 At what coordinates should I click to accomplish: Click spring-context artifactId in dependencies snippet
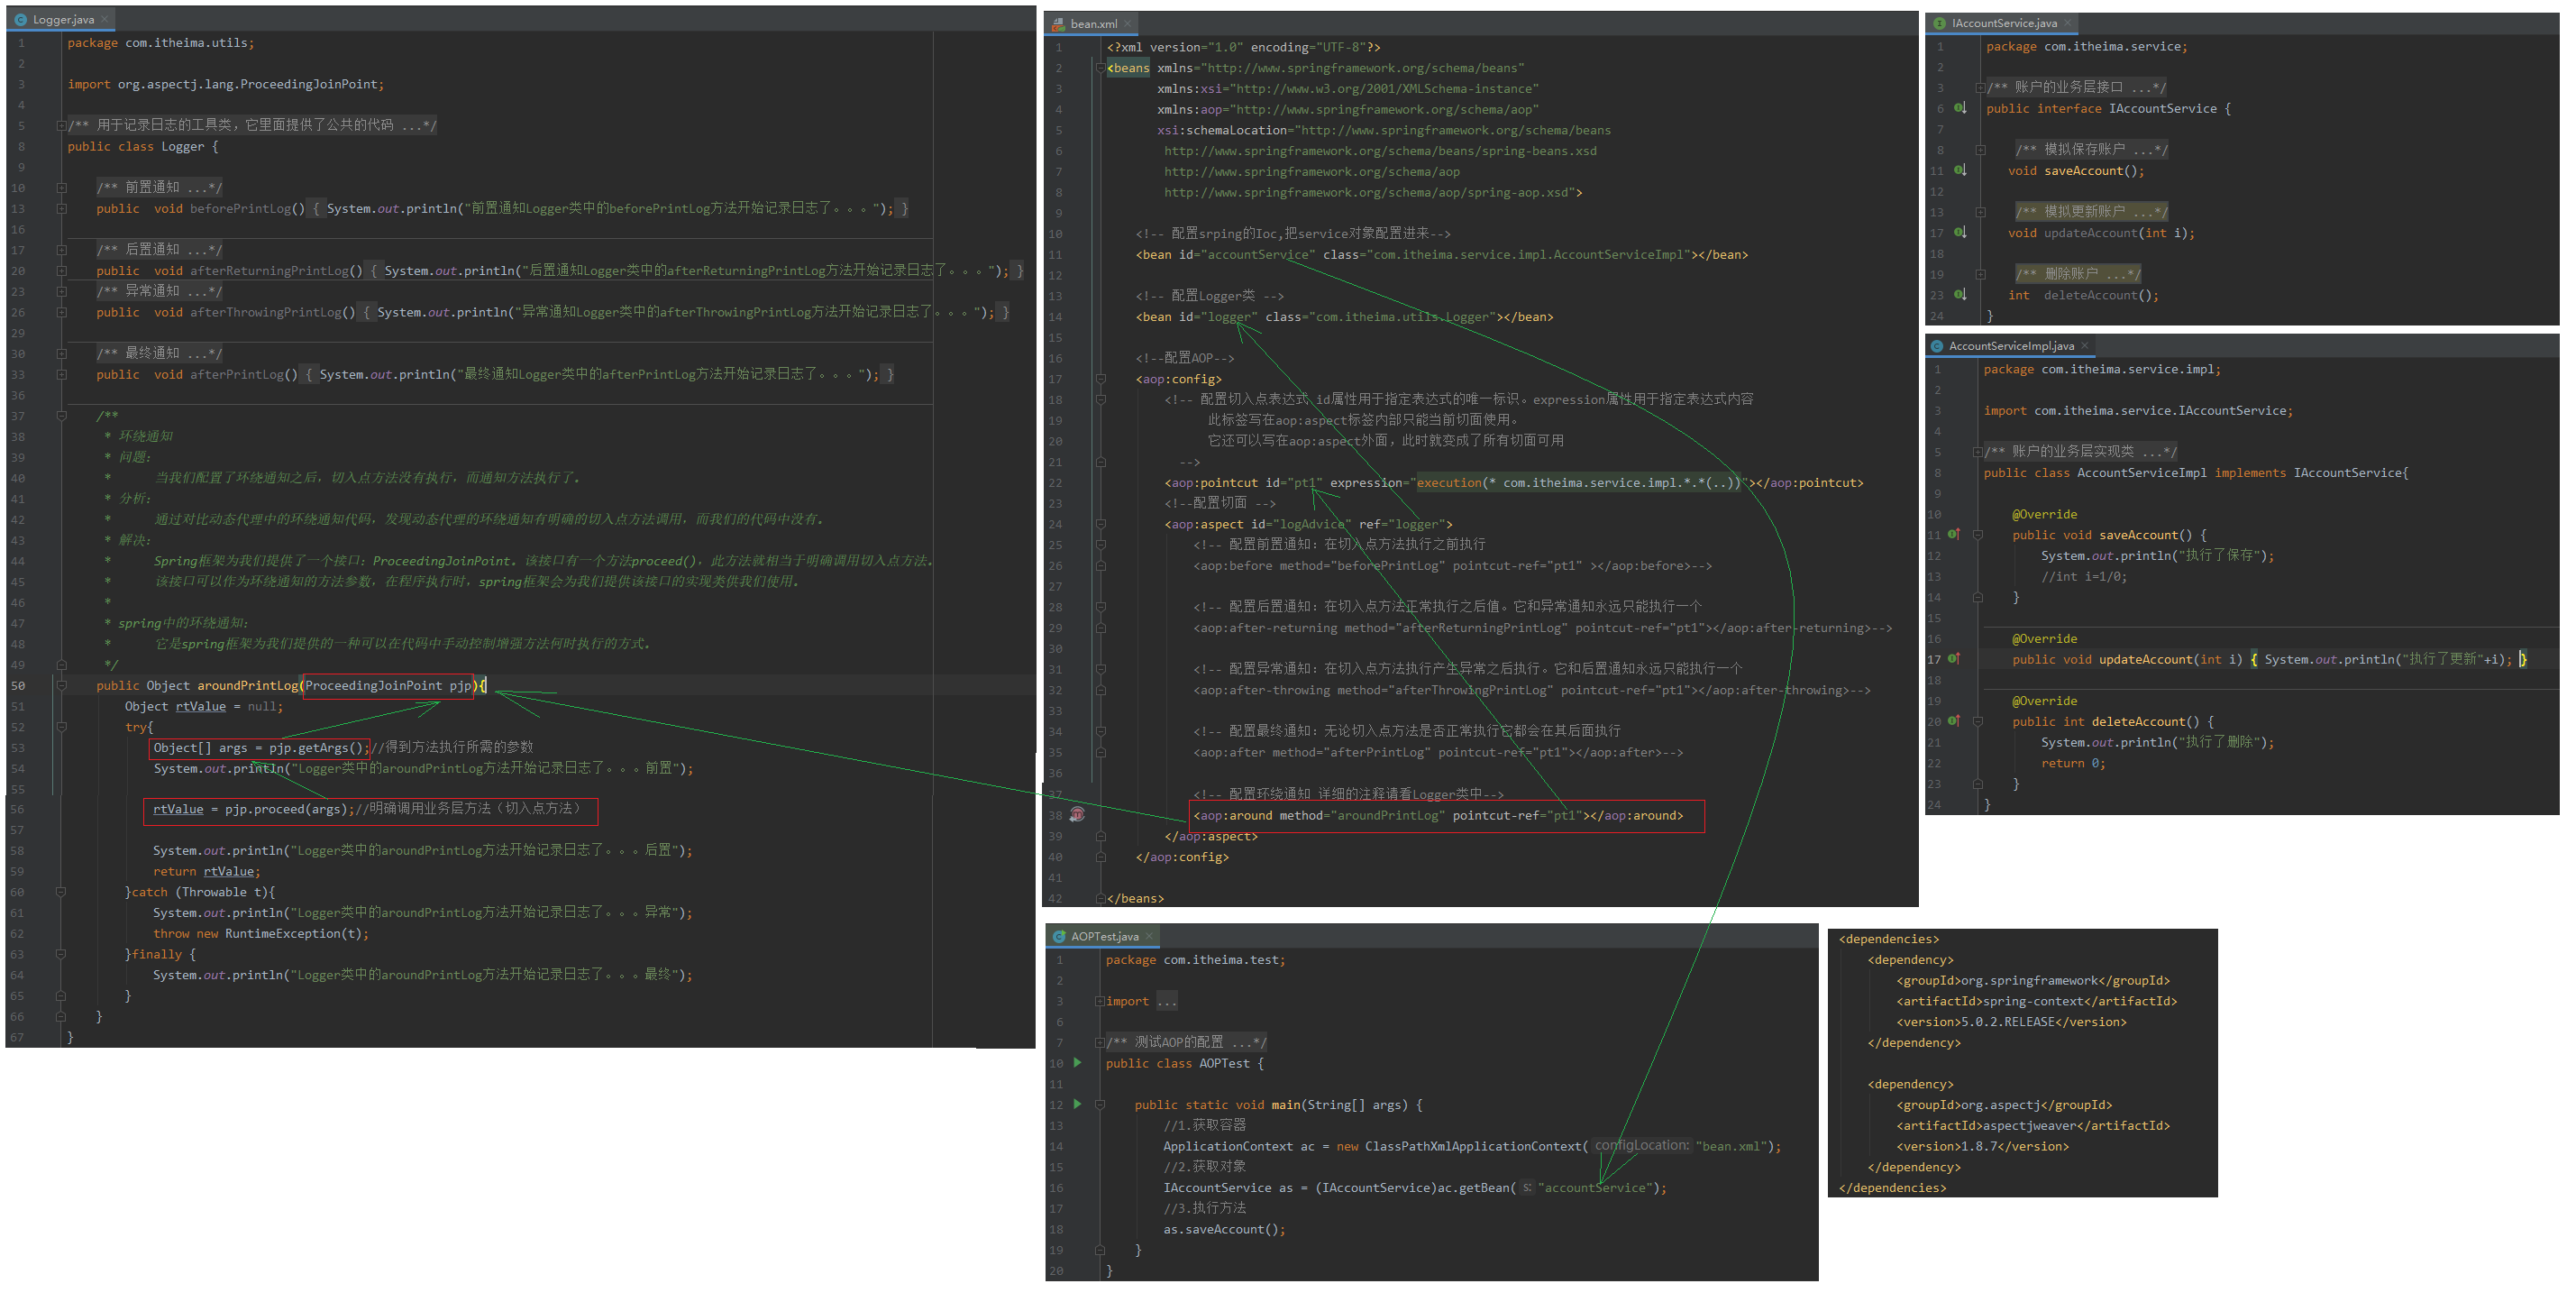(2037, 1001)
